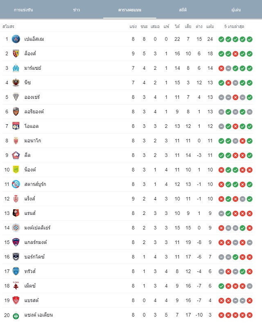262x324 pixels.
Task: Click the Strasbourg round logo
Action: [16, 184]
